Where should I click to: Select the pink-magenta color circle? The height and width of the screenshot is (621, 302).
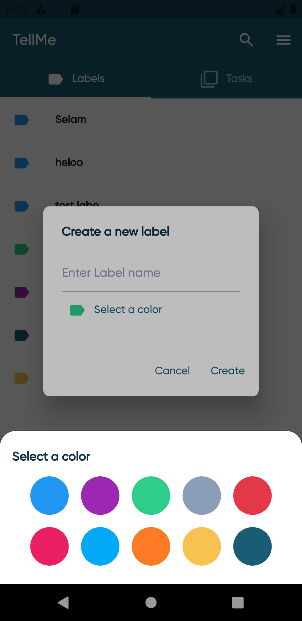[x=49, y=546]
